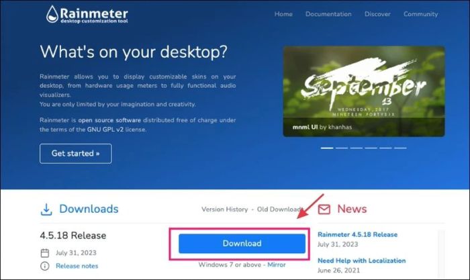Open Need Help with Localization news
The width and height of the screenshot is (470, 280).
(361, 261)
